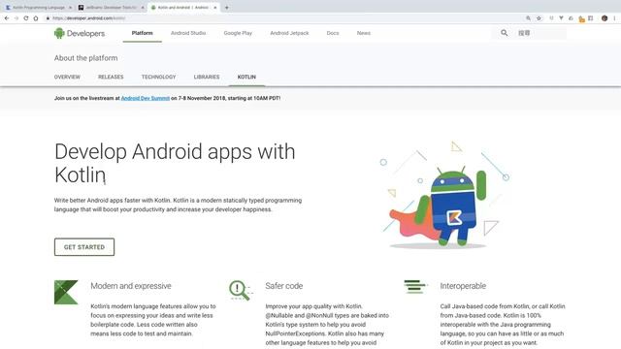The width and height of the screenshot is (621, 349).
Task: Bookmark this page with the star icon
Action: (x=539, y=18)
